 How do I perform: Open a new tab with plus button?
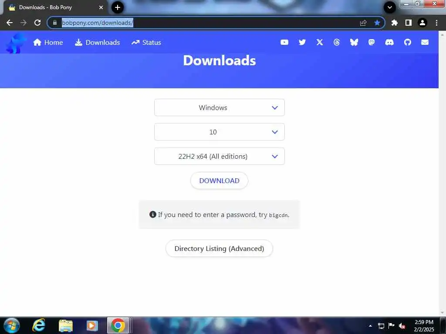point(118,7)
